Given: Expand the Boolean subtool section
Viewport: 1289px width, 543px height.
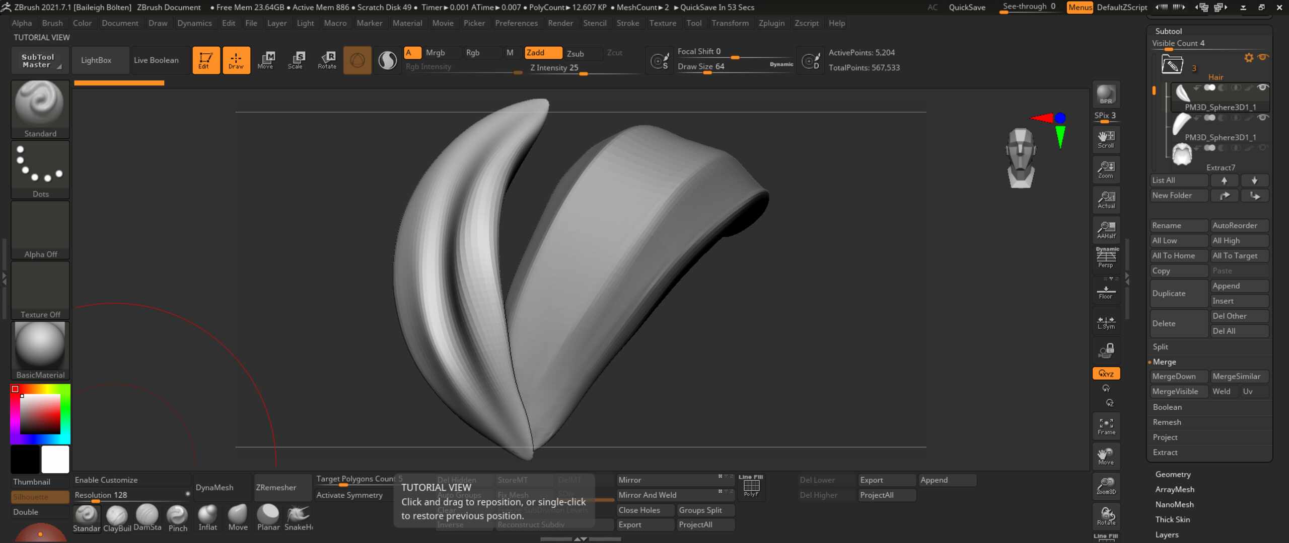Looking at the screenshot, I should point(1167,407).
